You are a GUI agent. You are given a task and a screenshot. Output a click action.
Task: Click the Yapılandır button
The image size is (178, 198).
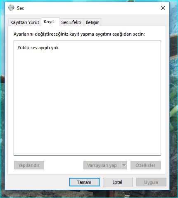pos(29,165)
